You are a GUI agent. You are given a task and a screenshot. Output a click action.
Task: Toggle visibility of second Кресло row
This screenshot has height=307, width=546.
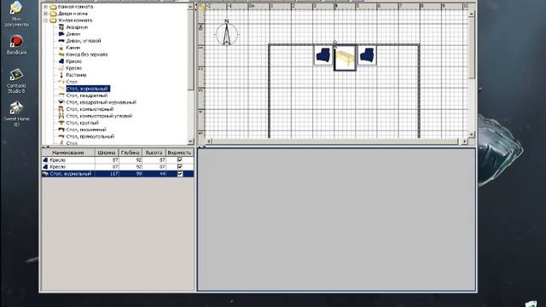[x=180, y=167]
